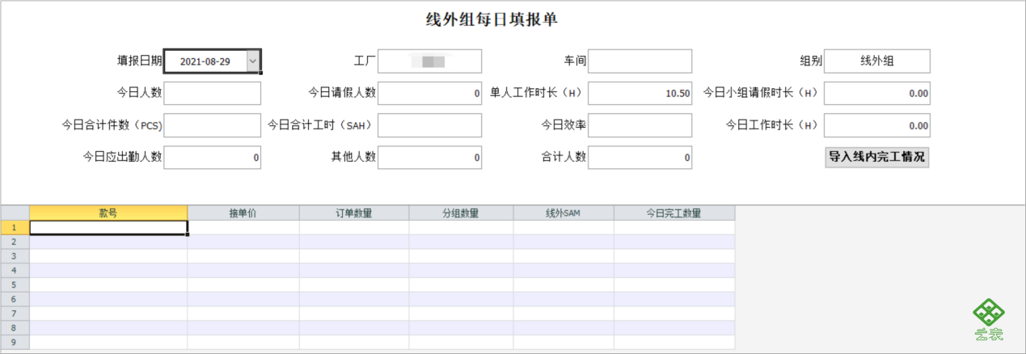Select row header 8

pos(15,327)
